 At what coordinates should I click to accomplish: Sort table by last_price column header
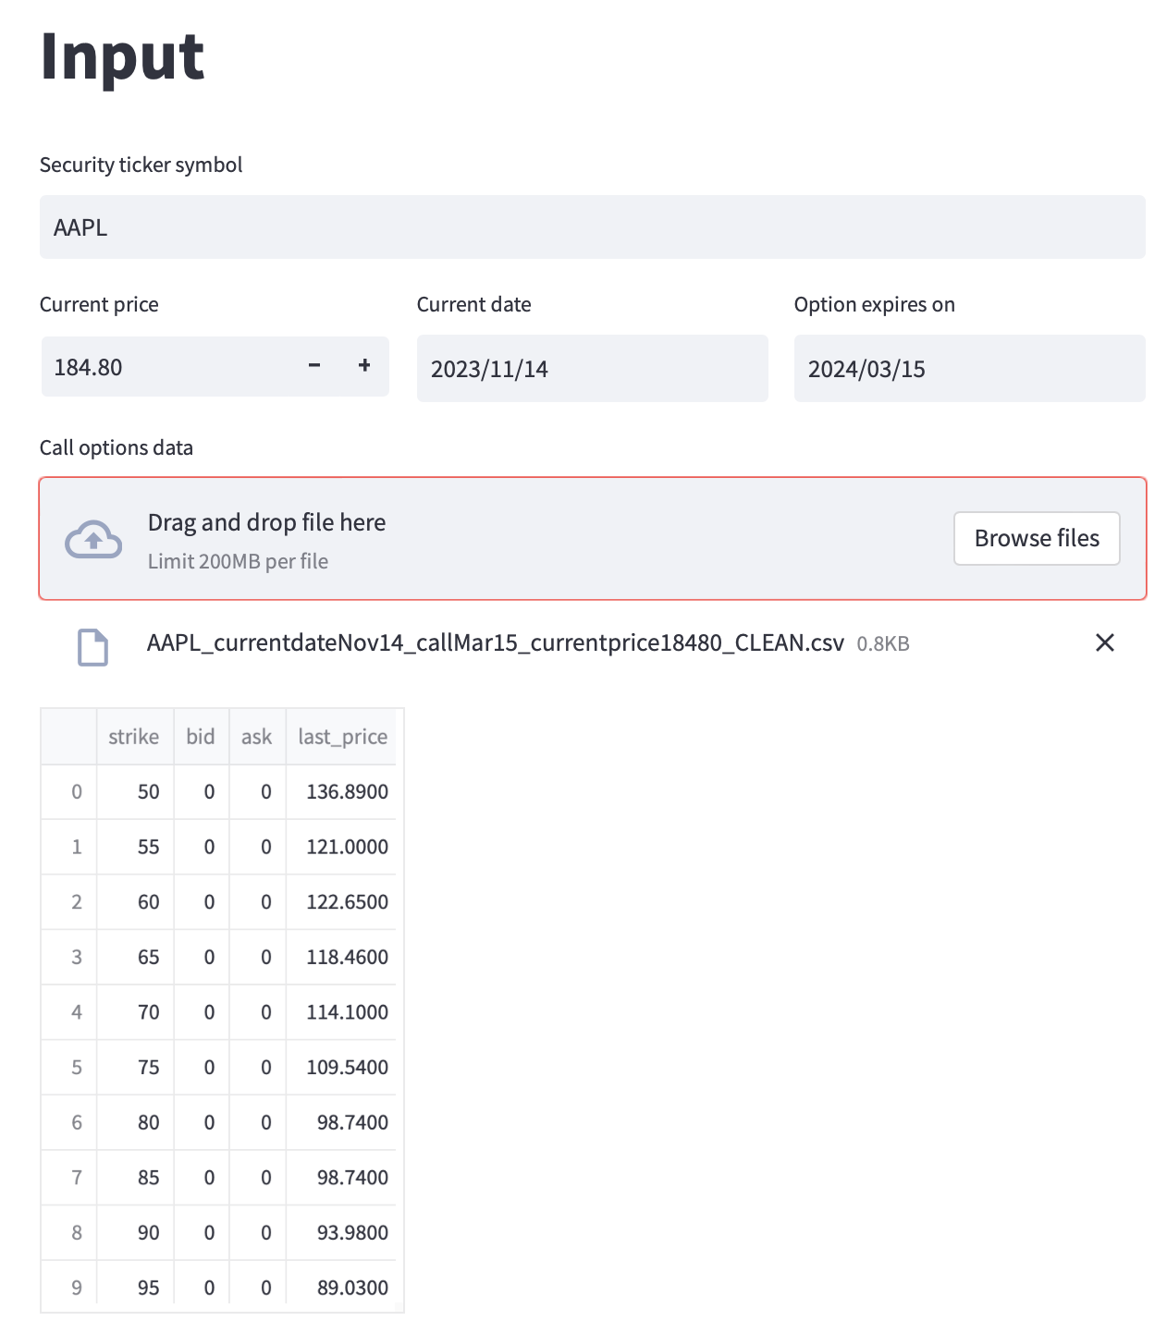pos(342,737)
